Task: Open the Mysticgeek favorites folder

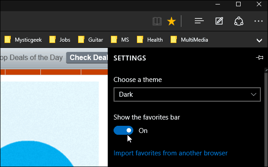Action: 23,40
